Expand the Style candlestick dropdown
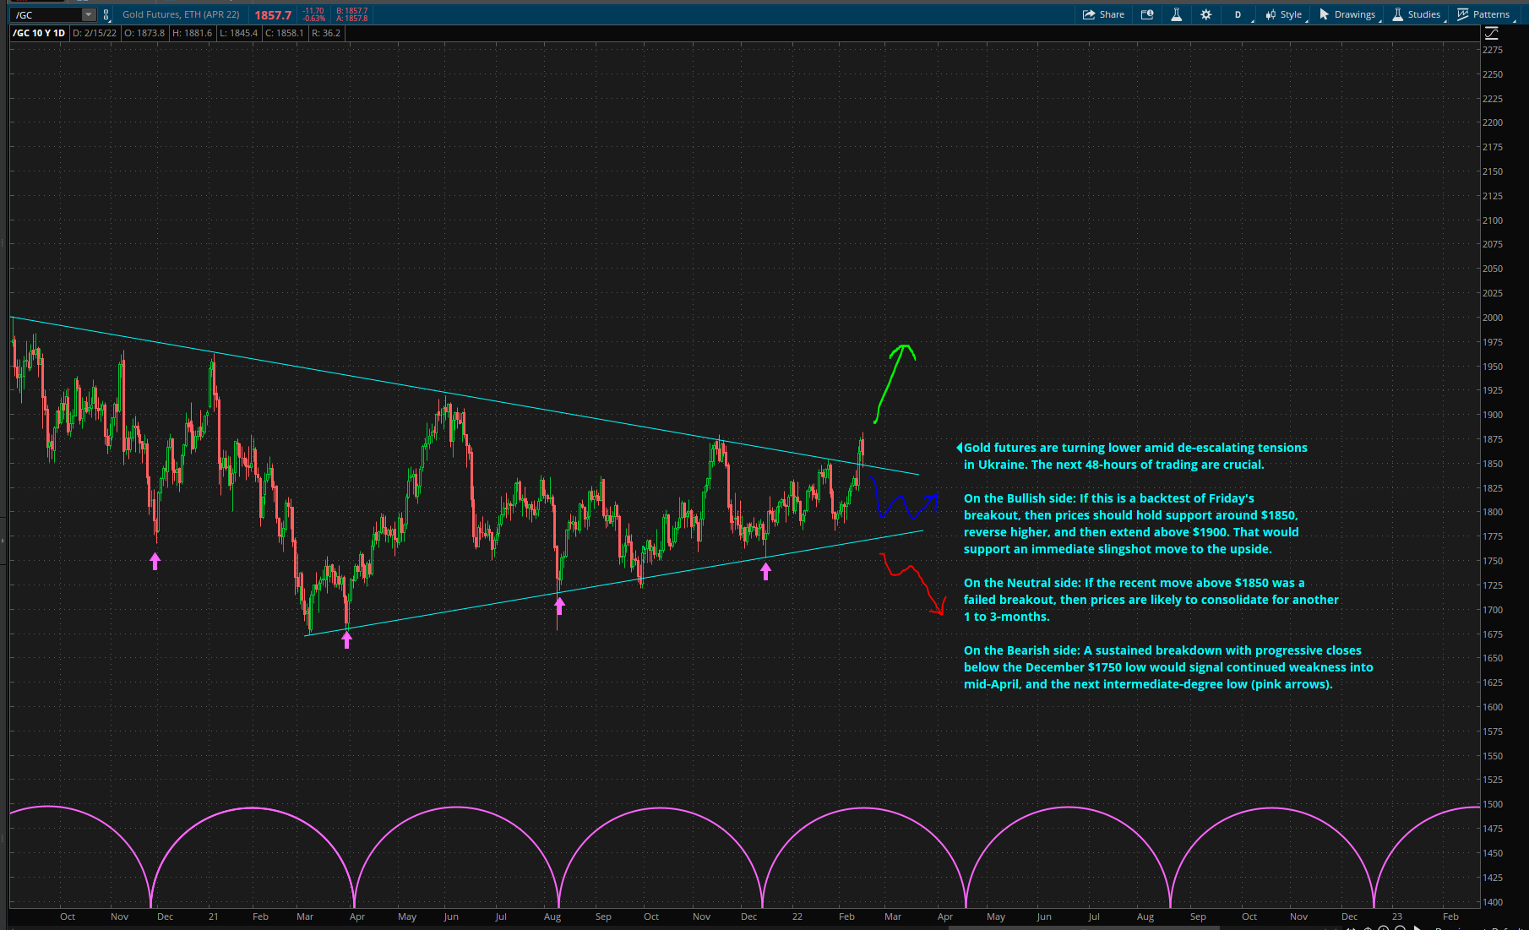 [x=1284, y=14]
